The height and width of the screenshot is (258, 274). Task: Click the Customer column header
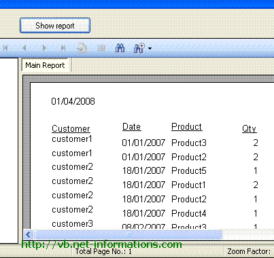point(71,128)
